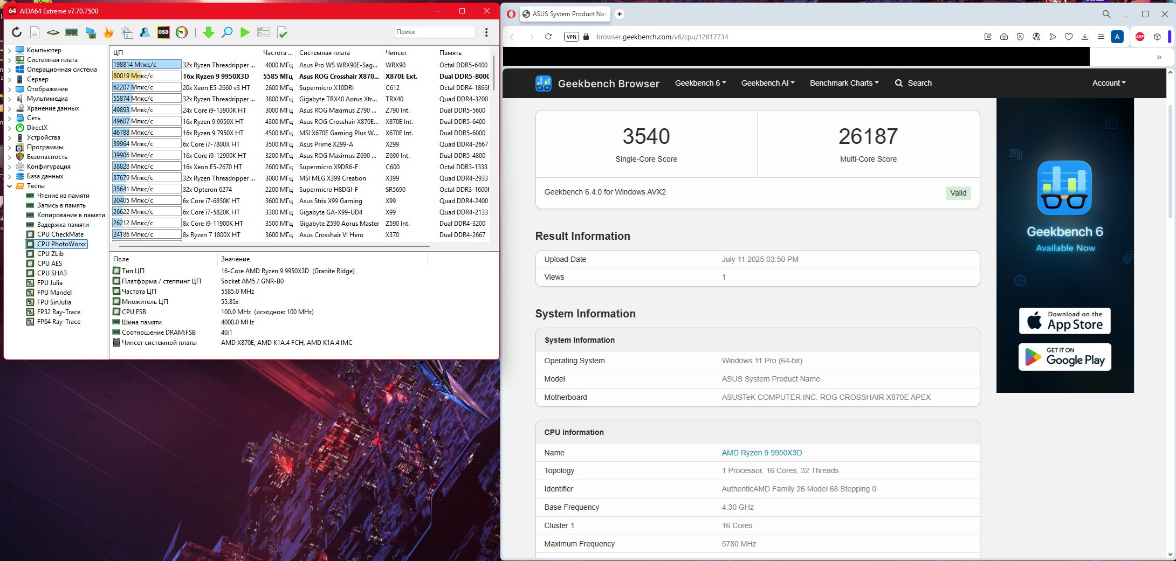
Task: Open the AIDA64 three-dot menu
Action: pyautogui.click(x=486, y=32)
